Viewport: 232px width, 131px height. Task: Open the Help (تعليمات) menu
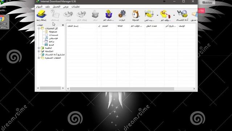coord(76,7)
